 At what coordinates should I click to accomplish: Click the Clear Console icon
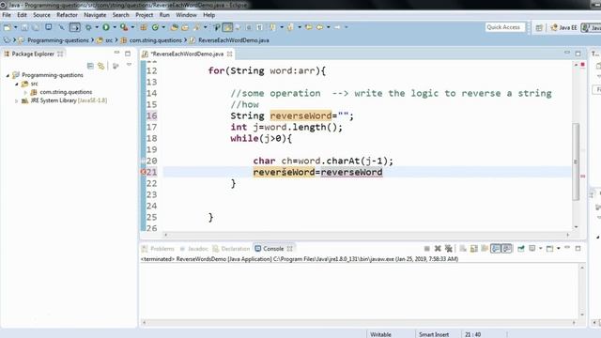coord(463,249)
